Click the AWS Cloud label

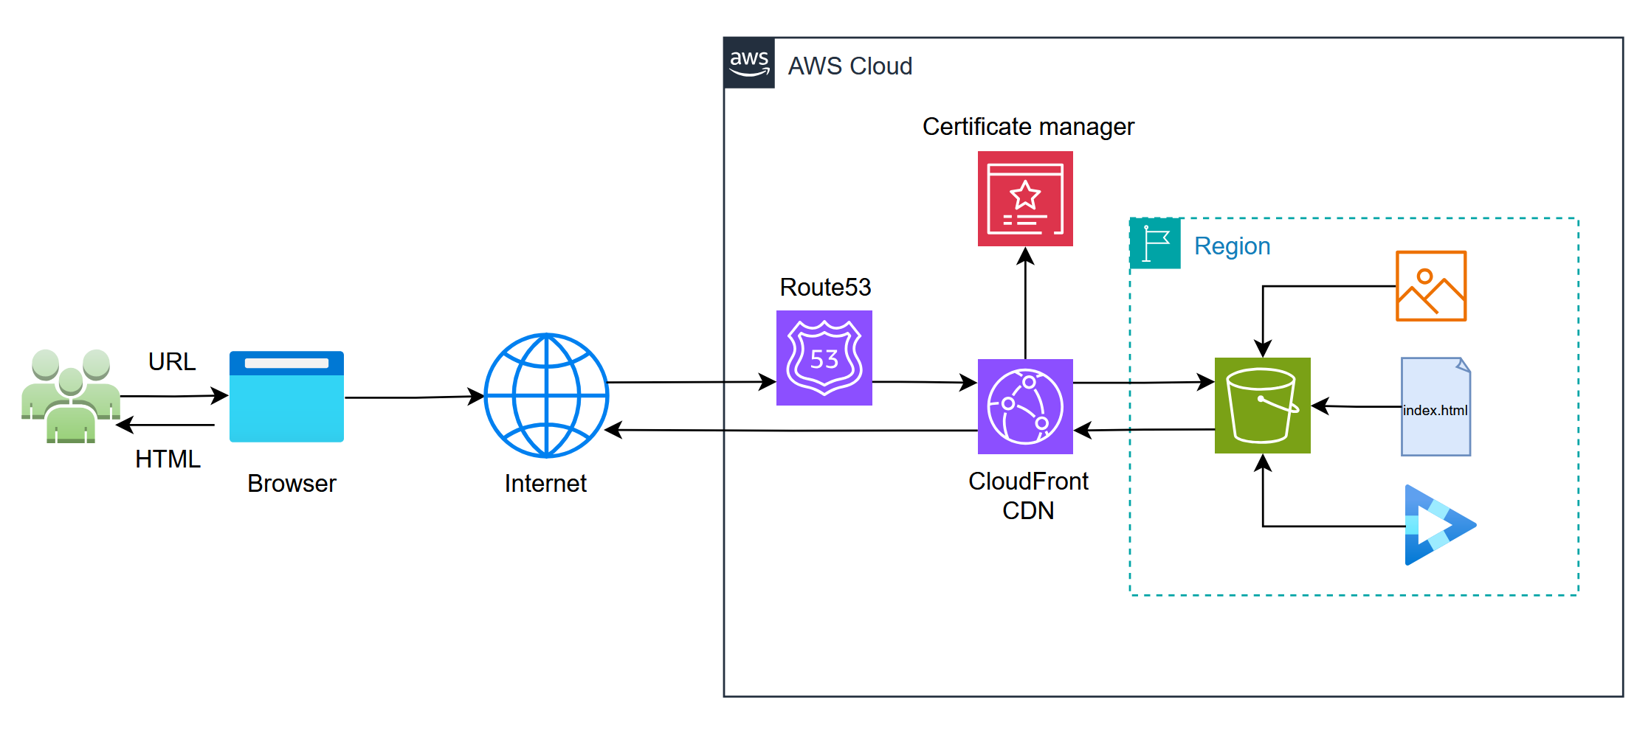(x=850, y=66)
